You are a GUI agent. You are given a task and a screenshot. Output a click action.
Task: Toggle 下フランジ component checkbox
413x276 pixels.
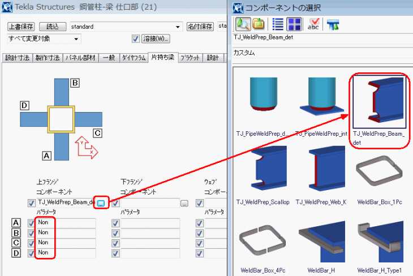pos(115,203)
